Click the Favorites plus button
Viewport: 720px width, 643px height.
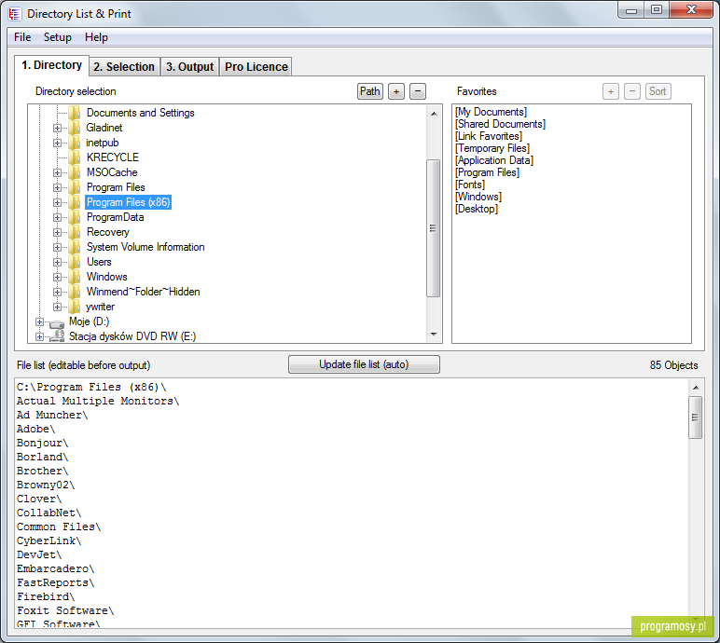pos(611,91)
